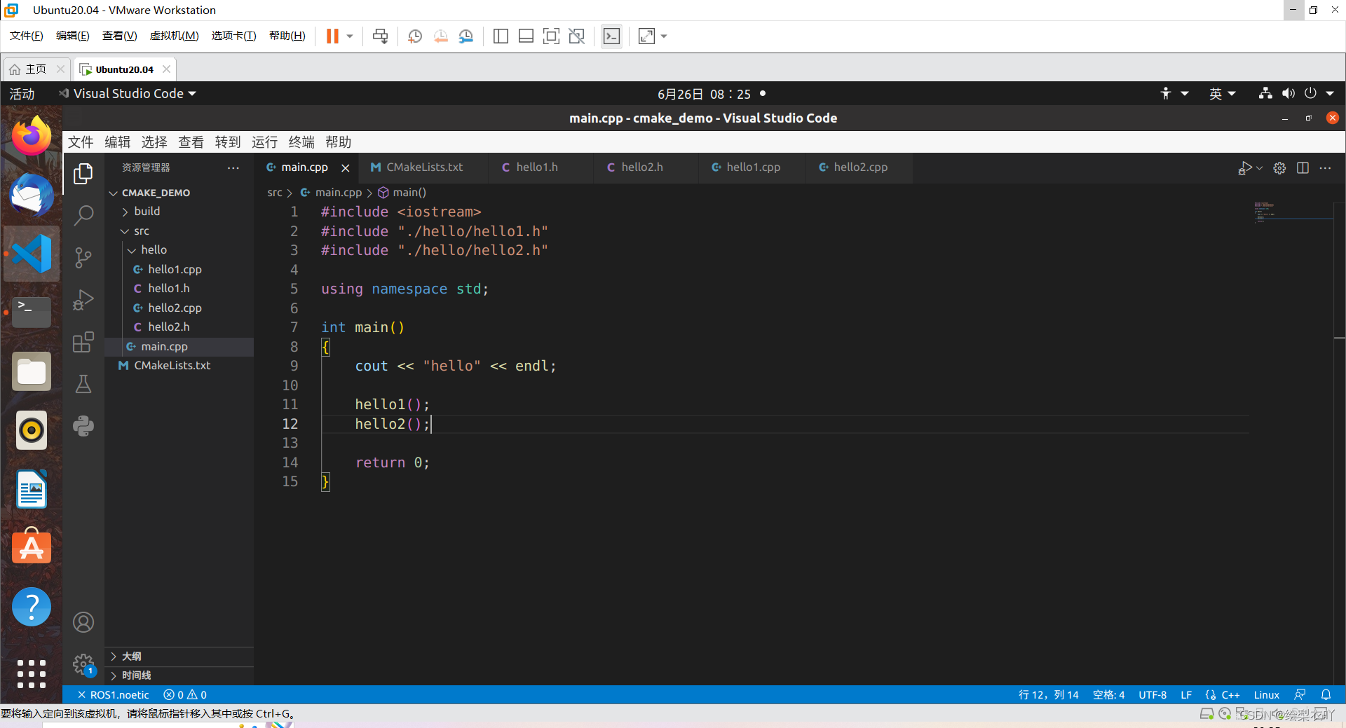Click the UTF-8 encoding indicator
Image resolution: width=1346 pixels, height=728 pixels.
pos(1153,695)
